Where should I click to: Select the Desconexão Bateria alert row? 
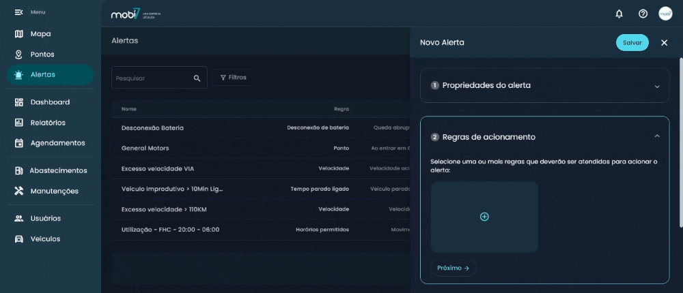152,127
